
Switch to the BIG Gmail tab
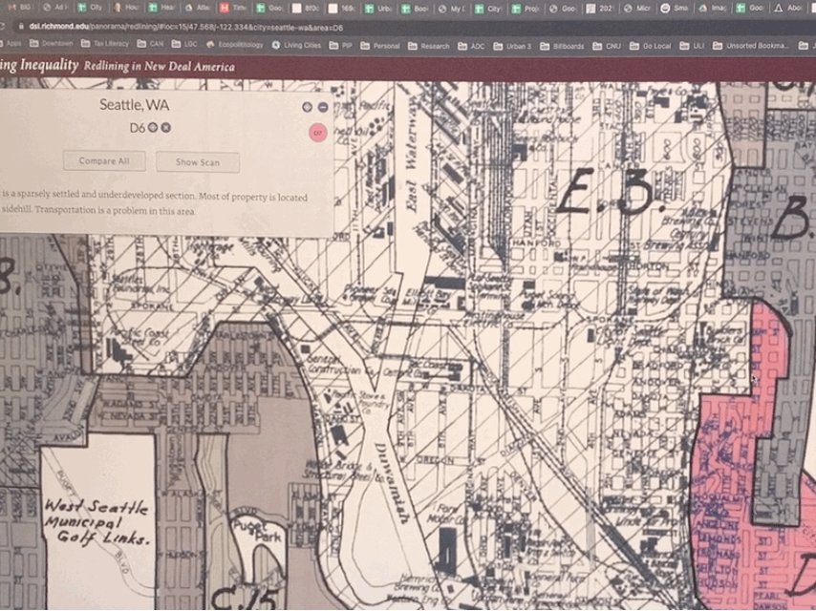[x=18, y=8]
